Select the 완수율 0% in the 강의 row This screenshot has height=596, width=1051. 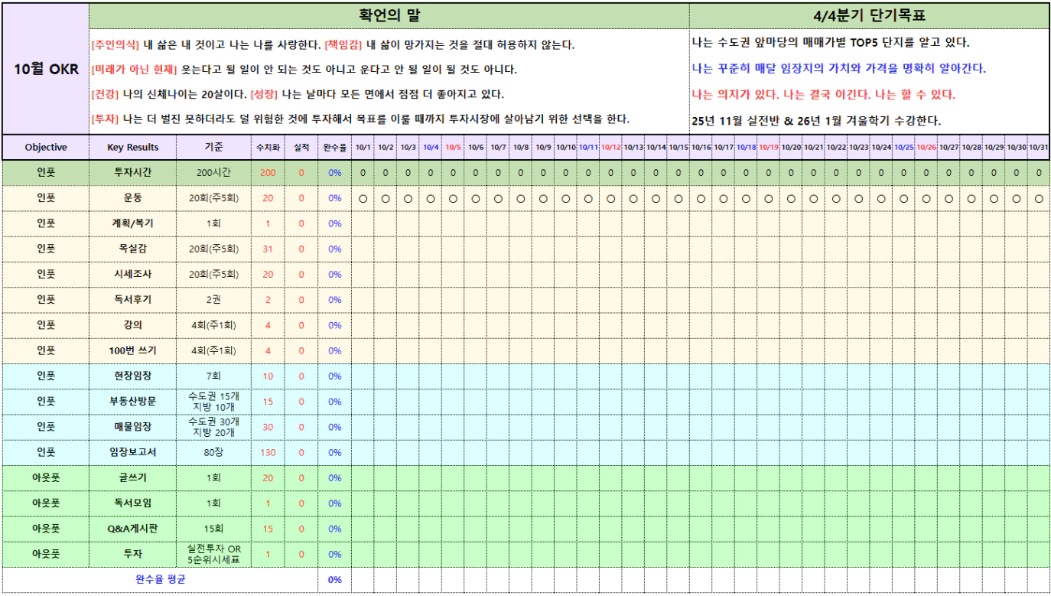coord(335,325)
